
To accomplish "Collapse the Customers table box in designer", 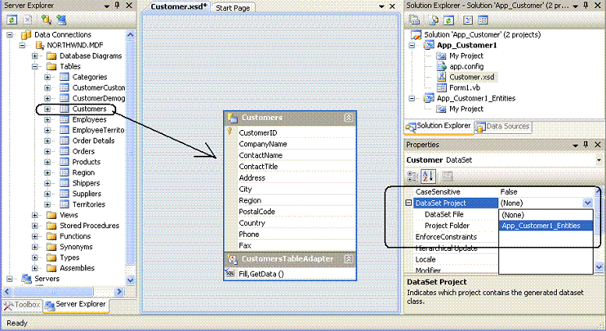I will (348, 118).
